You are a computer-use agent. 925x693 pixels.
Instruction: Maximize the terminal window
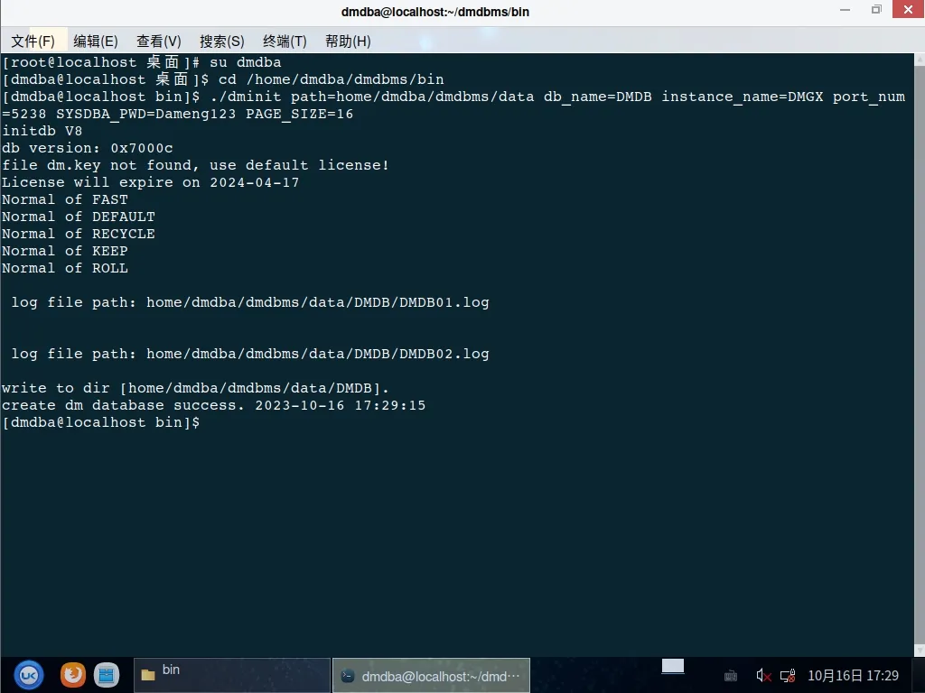tap(875, 11)
